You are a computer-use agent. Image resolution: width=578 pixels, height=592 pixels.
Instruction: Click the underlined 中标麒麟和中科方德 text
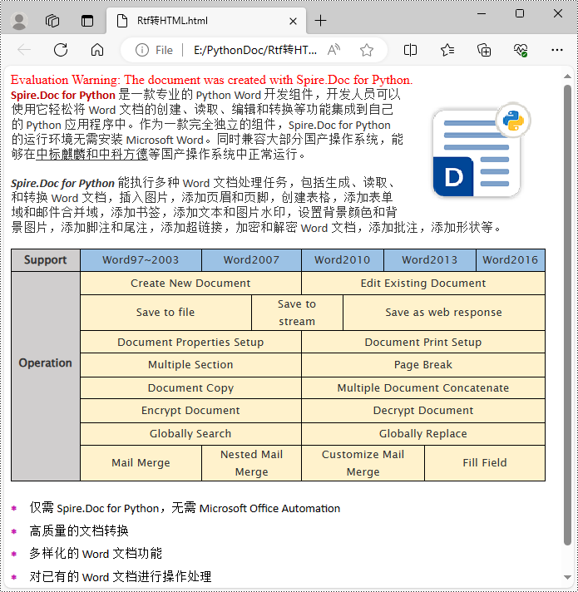[91, 155]
